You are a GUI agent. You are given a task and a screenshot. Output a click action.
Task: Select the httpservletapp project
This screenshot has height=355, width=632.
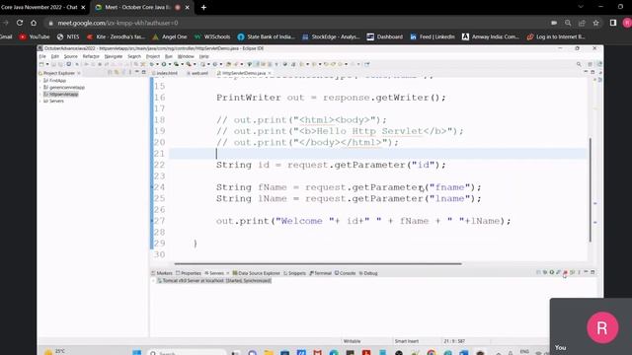61,95
